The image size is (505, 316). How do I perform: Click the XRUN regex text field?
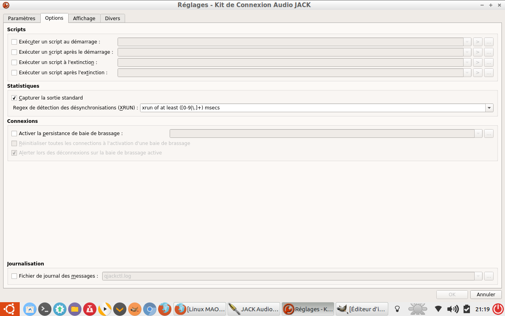313,108
